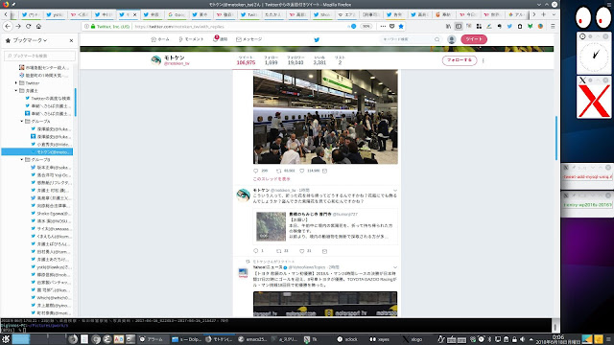
Task: Open the Pocket save icon in the address bar
Action: 392,26
